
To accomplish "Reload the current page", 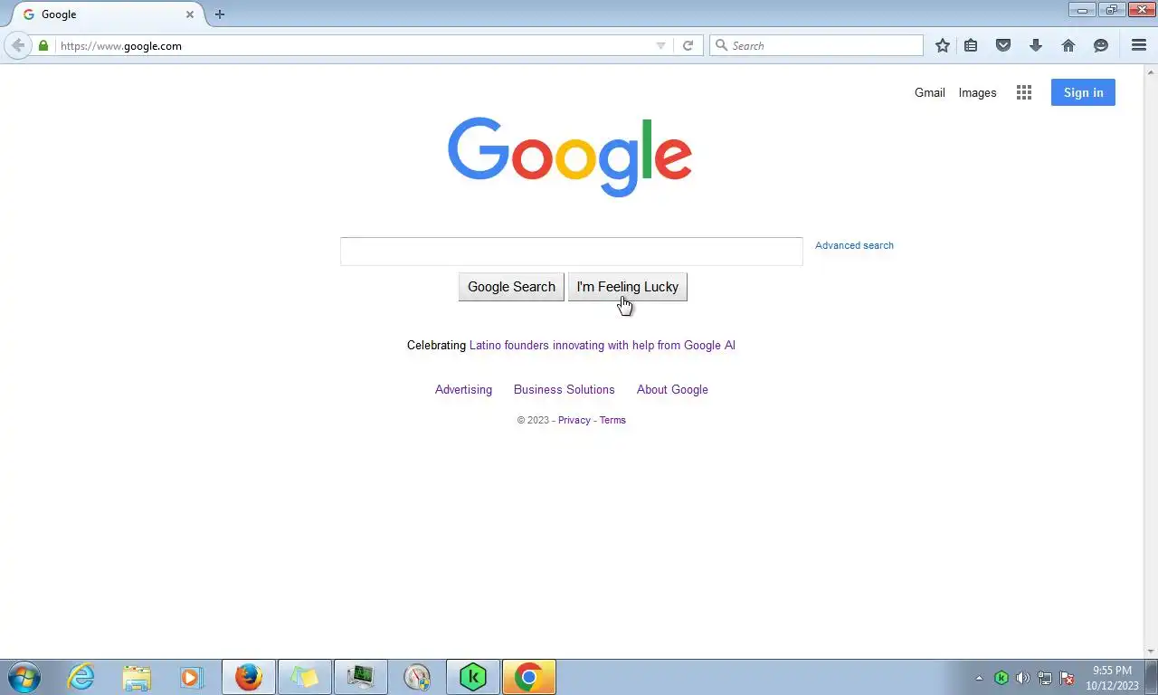I will coord(688,45).
